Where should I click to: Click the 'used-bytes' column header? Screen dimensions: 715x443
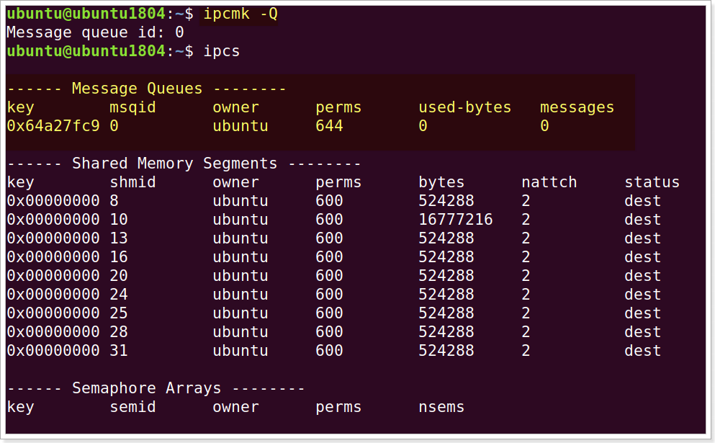(x=464, y=107)
